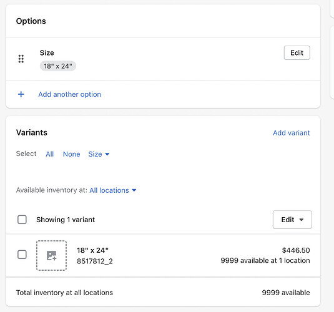Viewport: 334px width, 312px height.
Task: Toggle the Showing 1 variant checkbox
Action: click(x=22, y=220)
